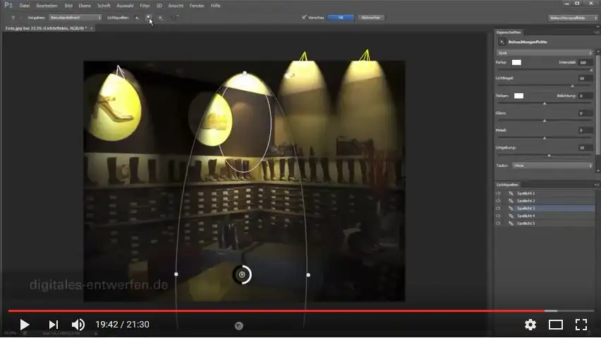
Task: Click the right handle of the spotlight ellipse
Action: (x=308, y=275)
